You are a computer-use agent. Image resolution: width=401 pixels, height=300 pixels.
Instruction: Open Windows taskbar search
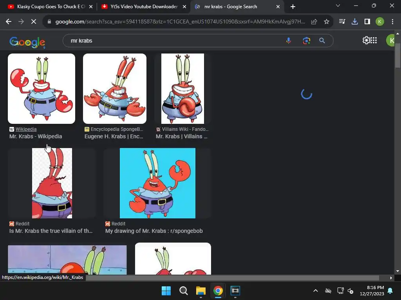tap(183, 291)
